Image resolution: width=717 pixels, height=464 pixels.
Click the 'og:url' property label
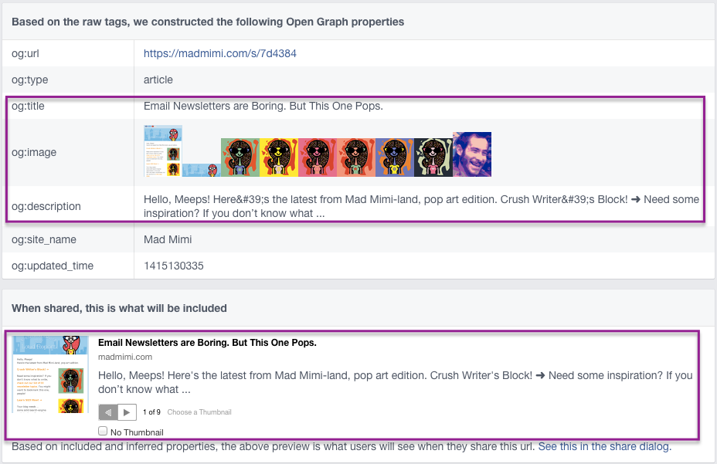pos(25,53)
